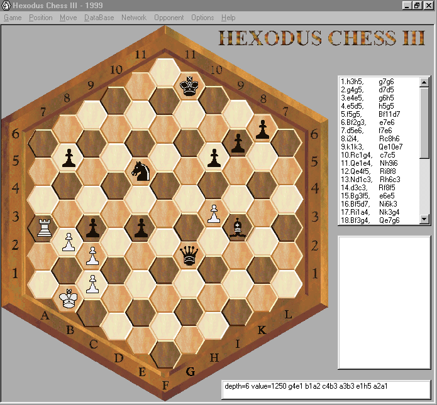Click move '7.d5e6,' in the move list
Screen dimensions: 437x405
(352, 130)
